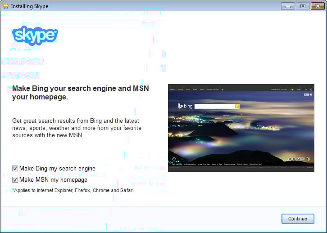The image size is (327, 233).
Task: Click the "Installing Skype" title text
Action: [x=30, y=6]
